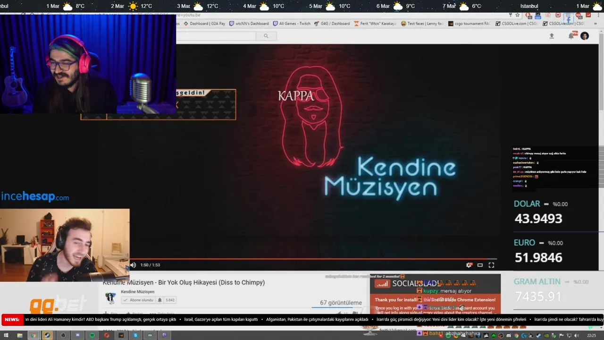
Task: Open Spotify green taskbar icon
Action: pos(92,335)
